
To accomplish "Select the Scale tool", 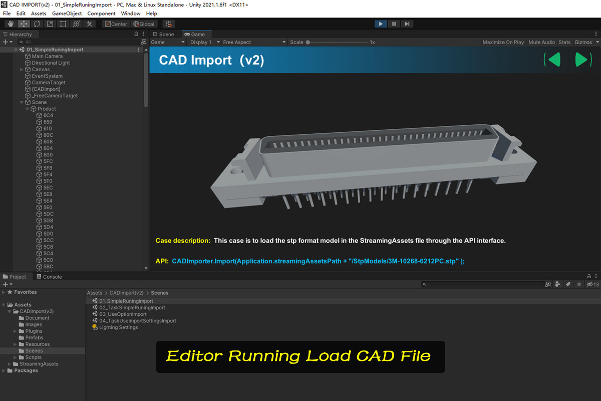I will tap(50, 24).
